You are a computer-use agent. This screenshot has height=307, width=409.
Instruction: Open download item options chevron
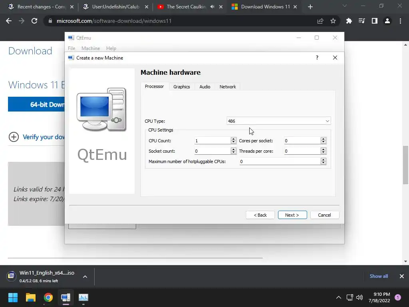pos(85,277)
